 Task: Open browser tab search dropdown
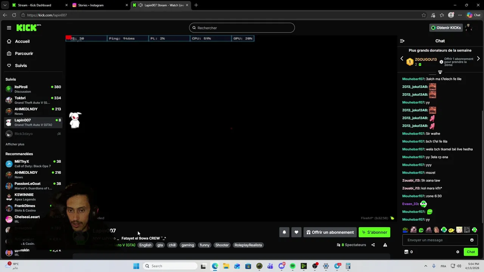tap(5, 5)
